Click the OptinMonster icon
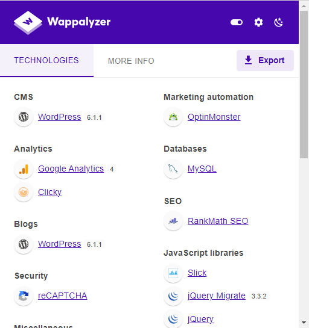Viewport: 309px width, 328px height. pos(173,117)
